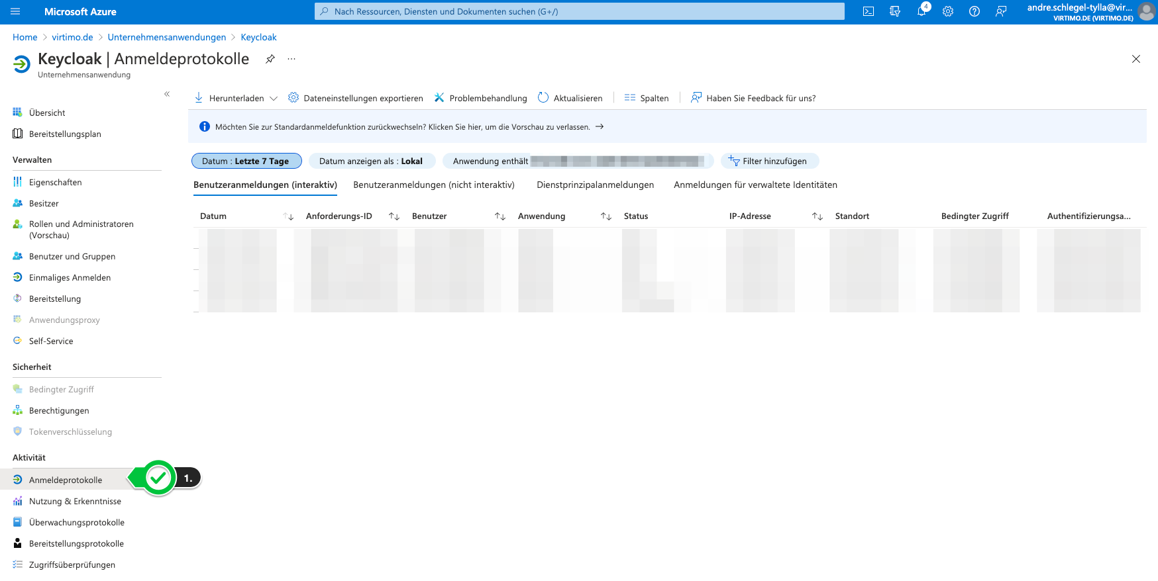Screen dimensions: 1158x581
Task: Collapse the left navigation menu
Action: click(167, 94)
